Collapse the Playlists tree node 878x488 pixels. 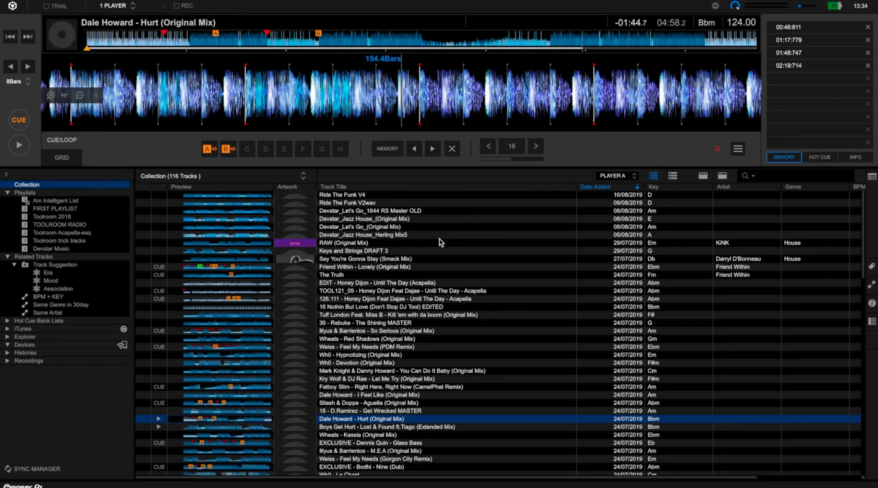point(7,193)
